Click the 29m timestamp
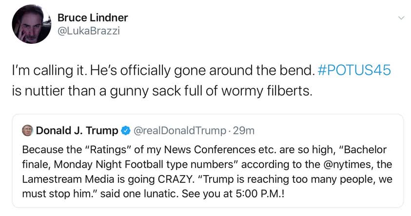The height and width of the screenshot is (216, 411). pyautogui.click(x=244, y=130)
